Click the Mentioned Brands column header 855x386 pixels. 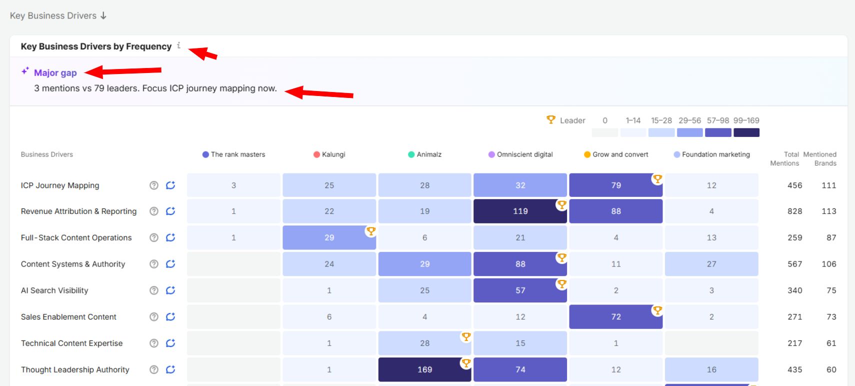pos(820,159)
